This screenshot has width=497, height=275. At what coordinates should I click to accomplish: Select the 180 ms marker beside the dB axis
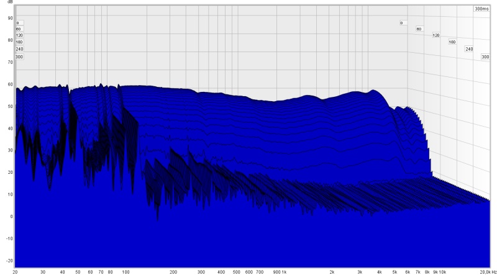pyautogui.click(x=19, y=42)
